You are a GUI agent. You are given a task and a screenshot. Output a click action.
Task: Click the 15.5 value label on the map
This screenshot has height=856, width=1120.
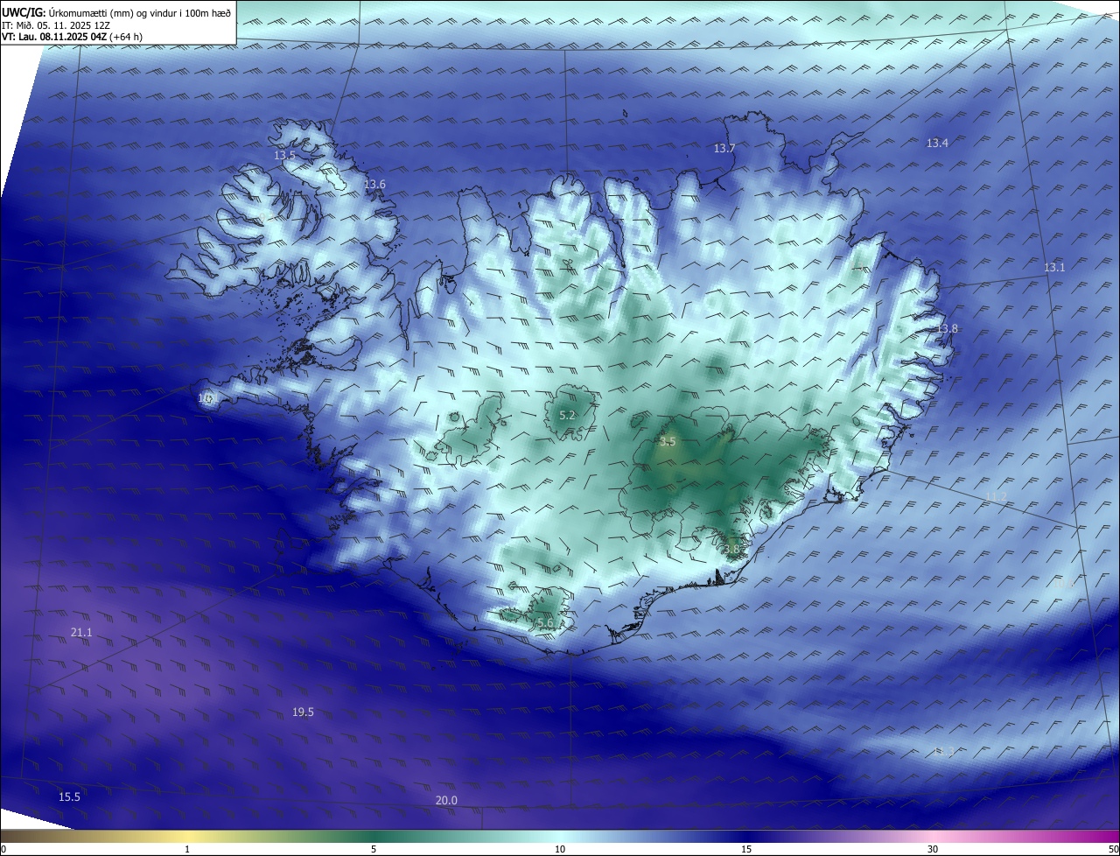(x=69, y=796)
